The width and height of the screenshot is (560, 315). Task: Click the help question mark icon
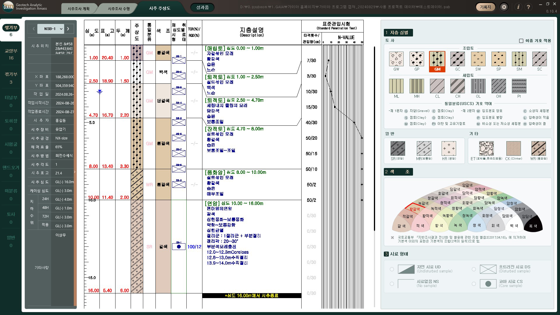(x=528, y=7)
